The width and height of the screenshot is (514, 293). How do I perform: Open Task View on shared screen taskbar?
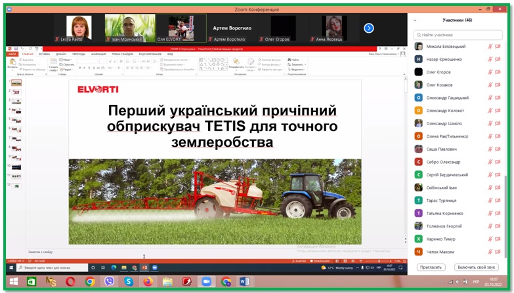click(103, 268)
